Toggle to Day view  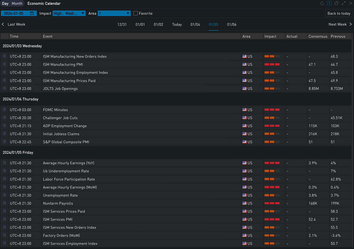coord(5,4)
